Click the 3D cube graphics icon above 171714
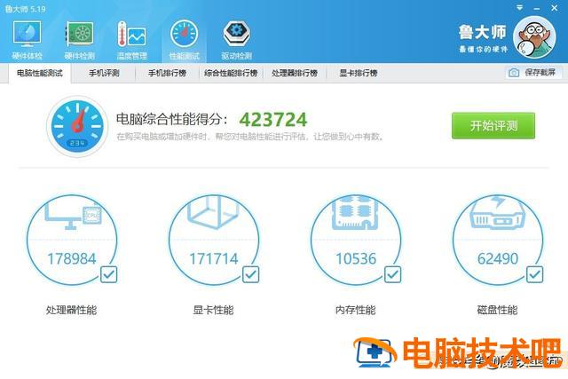Image resolution: width=568 pixels, height=379 pixels. pyautogui.click(x=213, y=212)
